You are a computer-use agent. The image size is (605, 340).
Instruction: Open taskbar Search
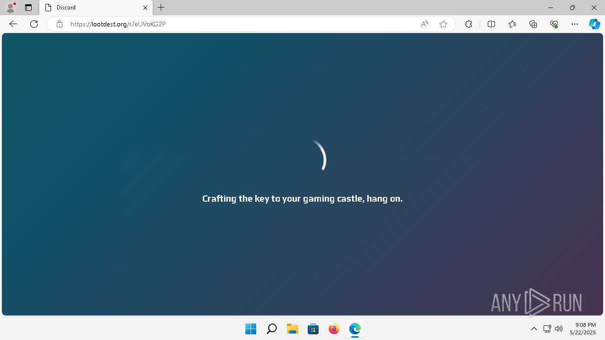[271, 329]
